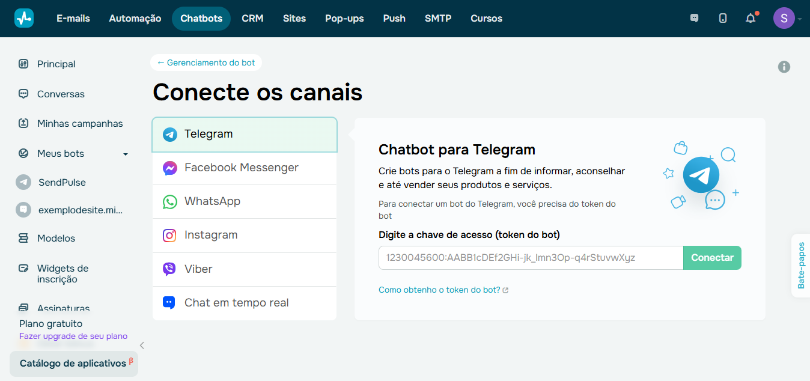Click the Conectar button
This screenshot has height=381, width=810.
click(x=712, y=257)
